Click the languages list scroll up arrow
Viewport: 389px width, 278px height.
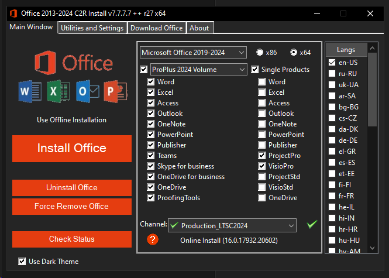[x=373, y=48]
